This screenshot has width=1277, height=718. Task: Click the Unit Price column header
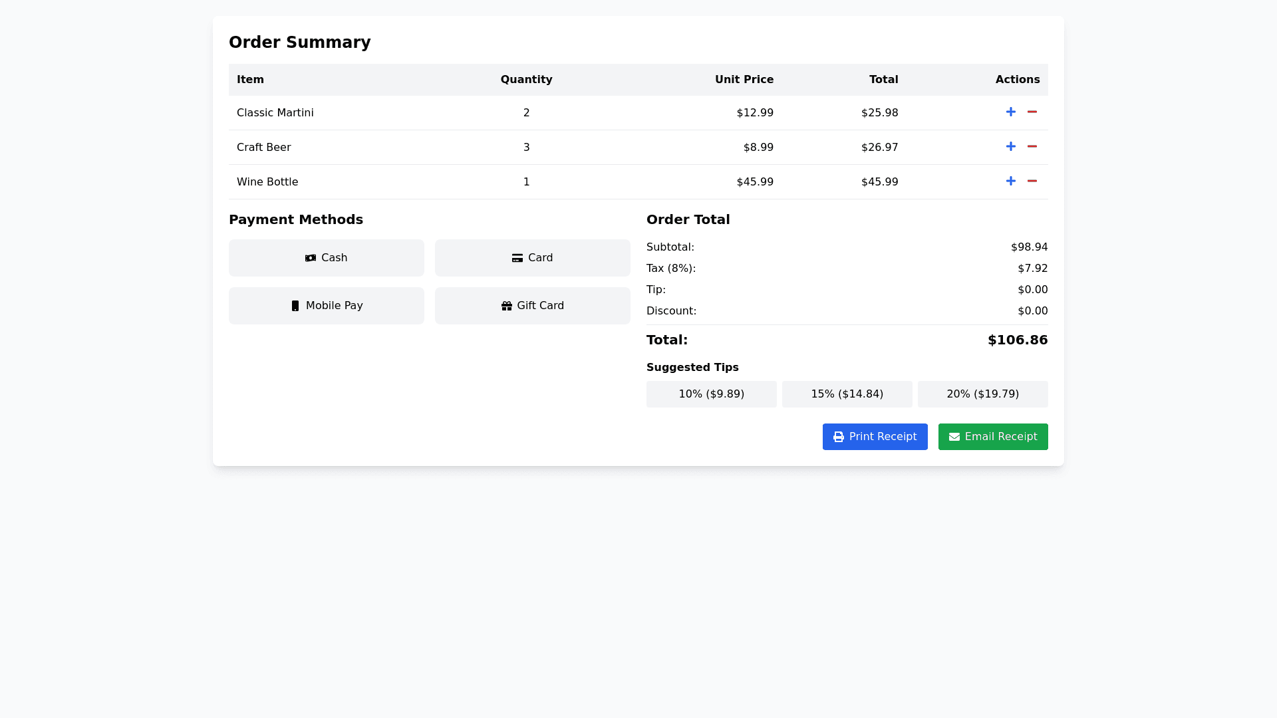744,80
